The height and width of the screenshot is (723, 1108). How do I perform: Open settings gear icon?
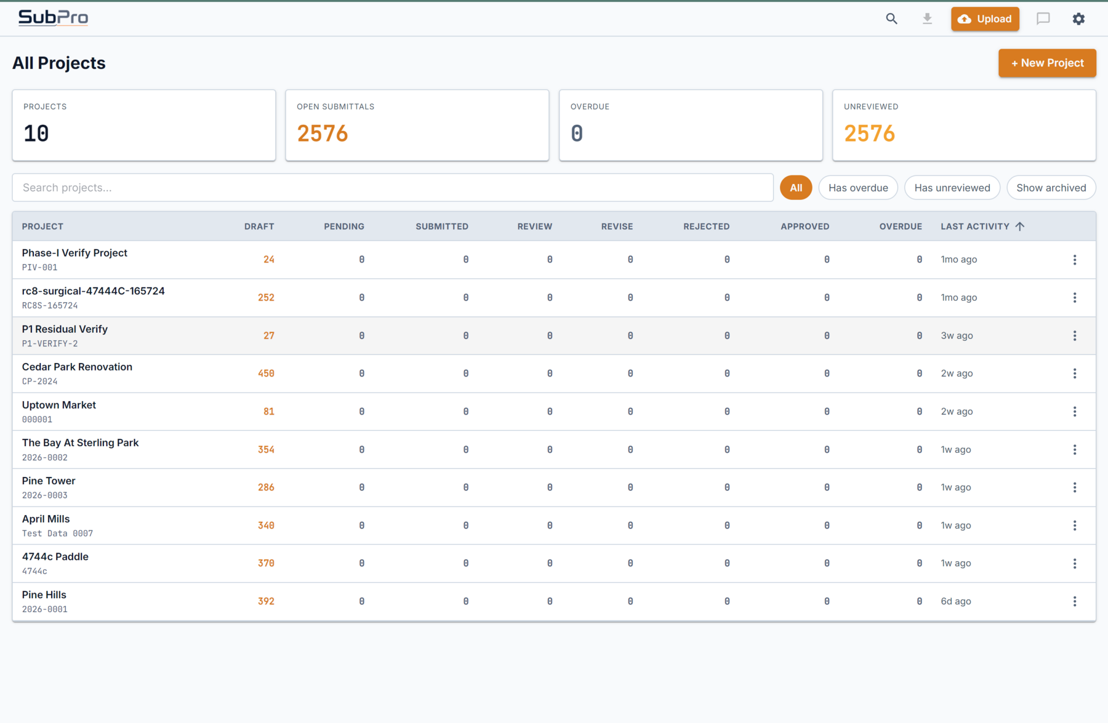[x=1078, y=19]
